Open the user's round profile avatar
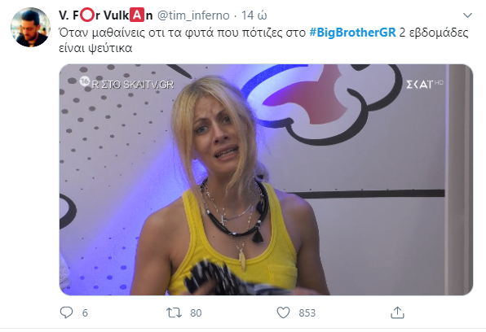Viewport: 486px width, 332px height. pyautogui.click(x=30, y=27)
